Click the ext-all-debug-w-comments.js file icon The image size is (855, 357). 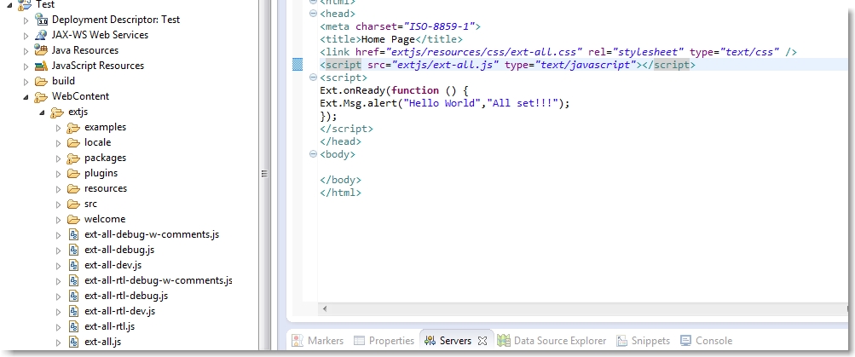click(75, 235)
